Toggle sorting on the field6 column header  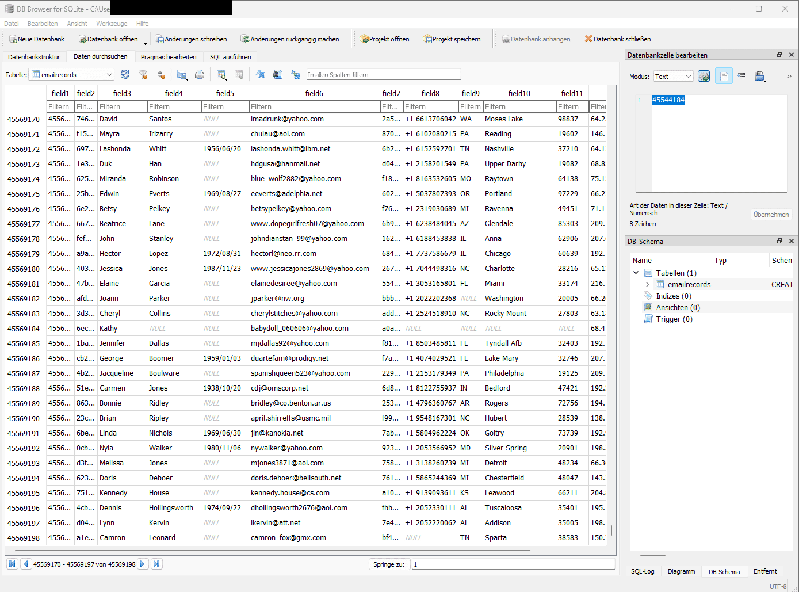(x=314, y=93)
